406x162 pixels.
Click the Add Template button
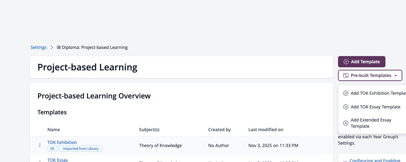[362, 62]
